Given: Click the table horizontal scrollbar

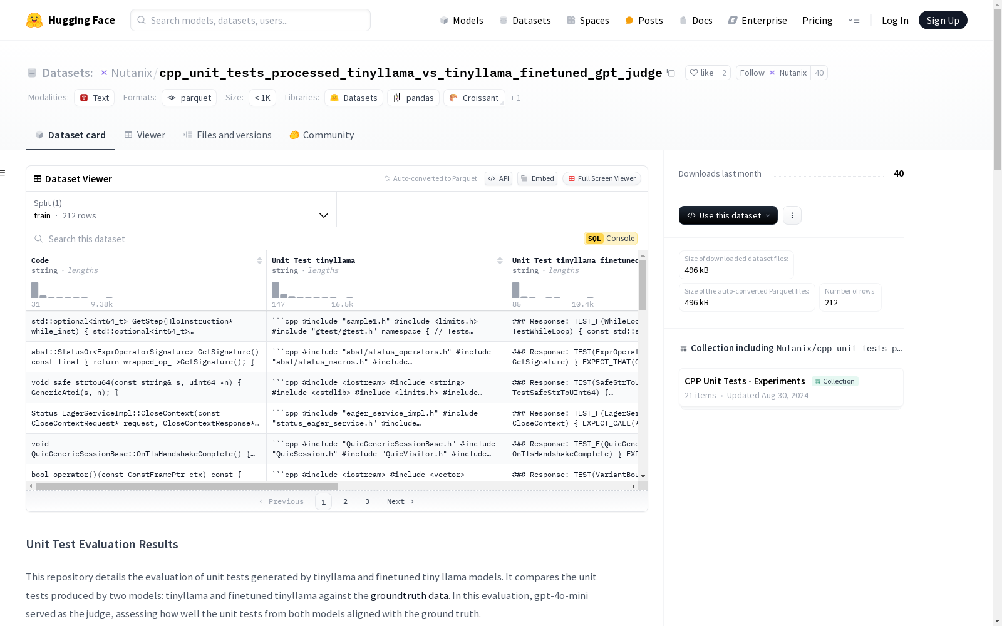Looking at the screenshot, I should [x=187, y=486].
